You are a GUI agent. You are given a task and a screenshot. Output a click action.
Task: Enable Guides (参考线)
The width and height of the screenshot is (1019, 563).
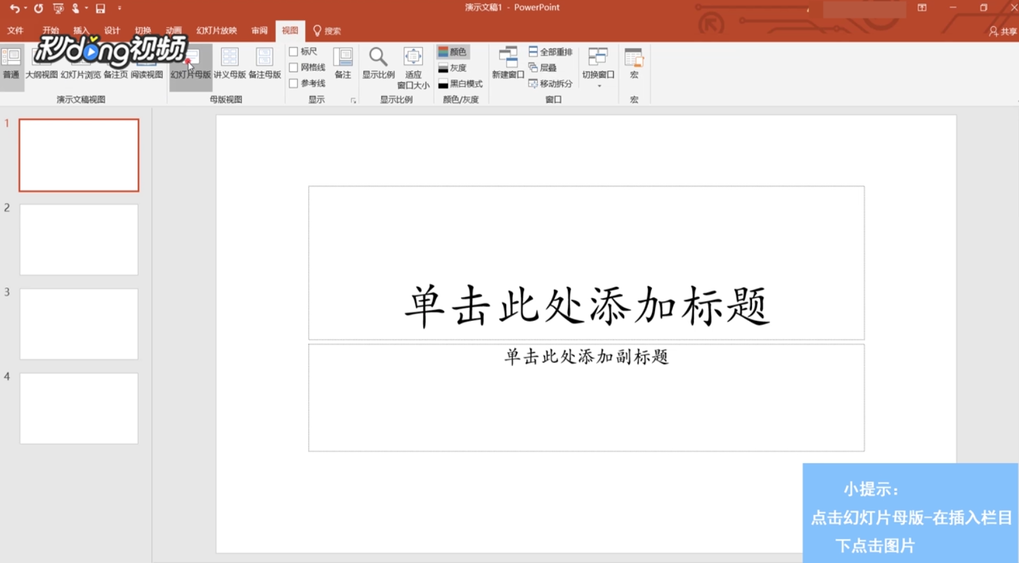click(293, 83)
